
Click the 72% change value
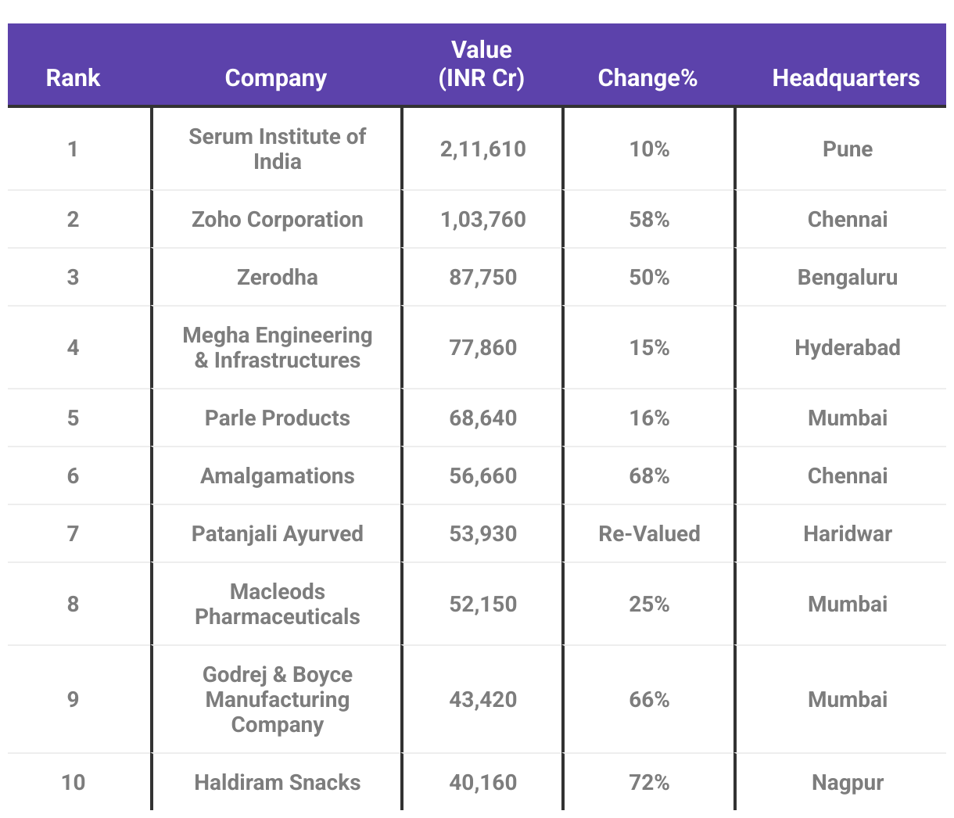[x=649, y=782]
